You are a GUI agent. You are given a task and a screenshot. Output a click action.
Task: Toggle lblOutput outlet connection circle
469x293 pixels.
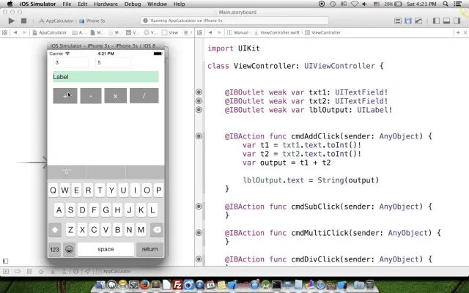[199, 110]
